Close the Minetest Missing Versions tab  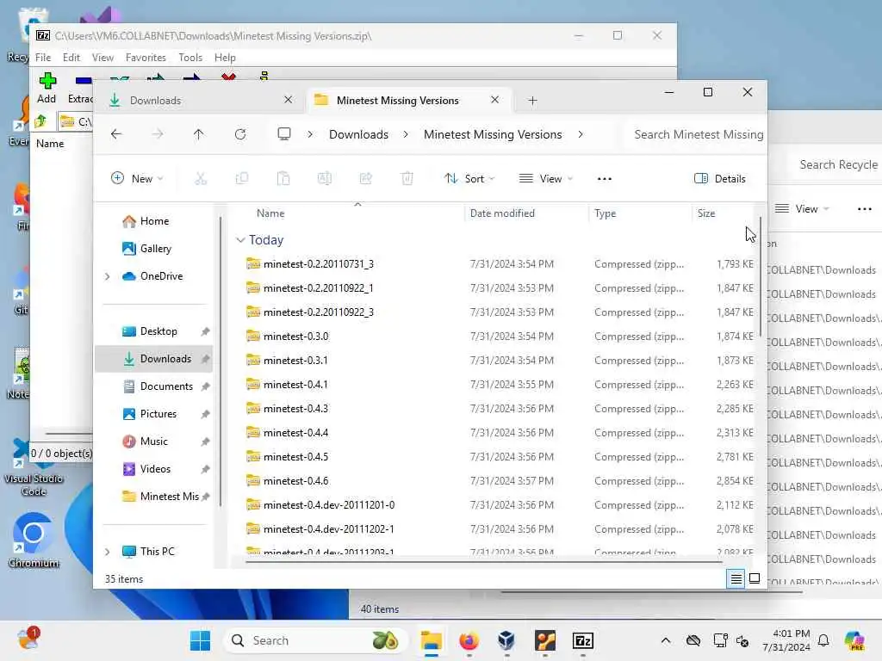click(495, 100)
